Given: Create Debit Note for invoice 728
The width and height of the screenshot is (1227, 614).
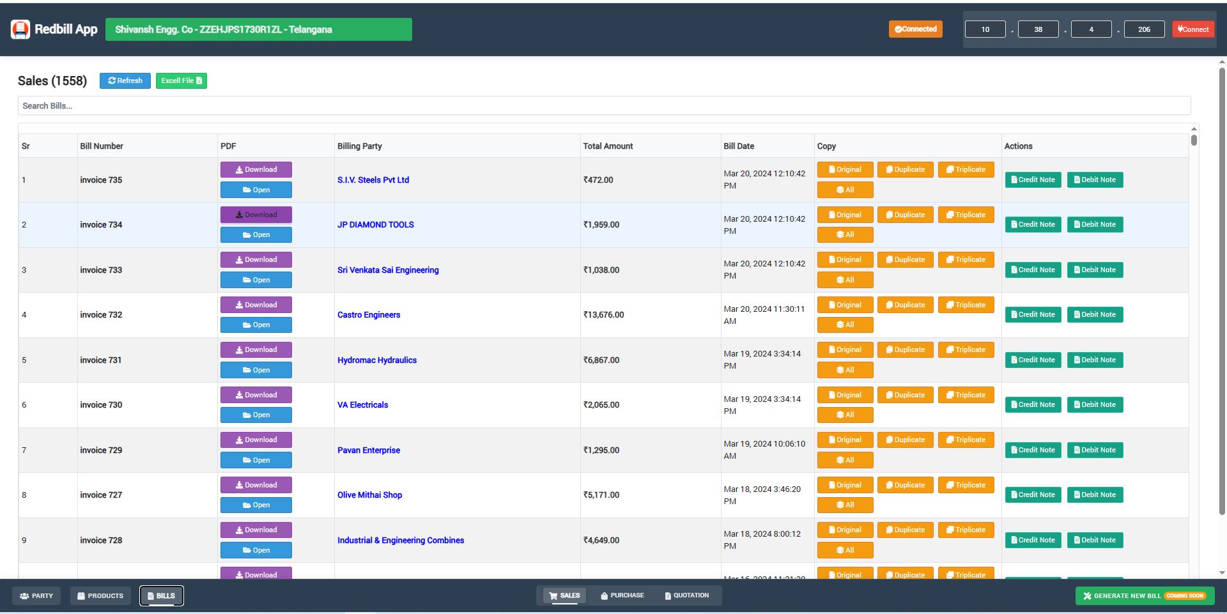Looking at the screenshot, I should [1095, 540].
